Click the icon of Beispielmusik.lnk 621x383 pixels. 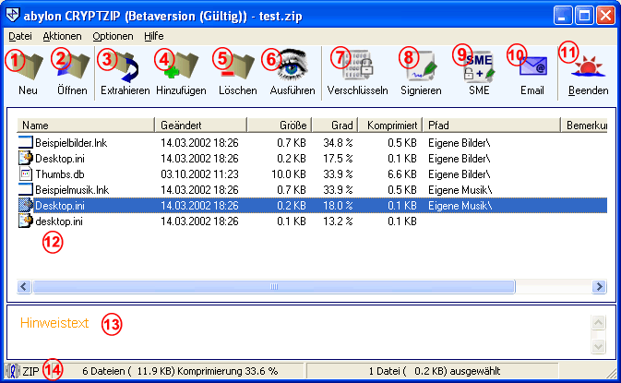[x=25, y=190]
